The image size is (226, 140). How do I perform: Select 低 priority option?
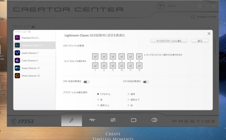[130, 105]
